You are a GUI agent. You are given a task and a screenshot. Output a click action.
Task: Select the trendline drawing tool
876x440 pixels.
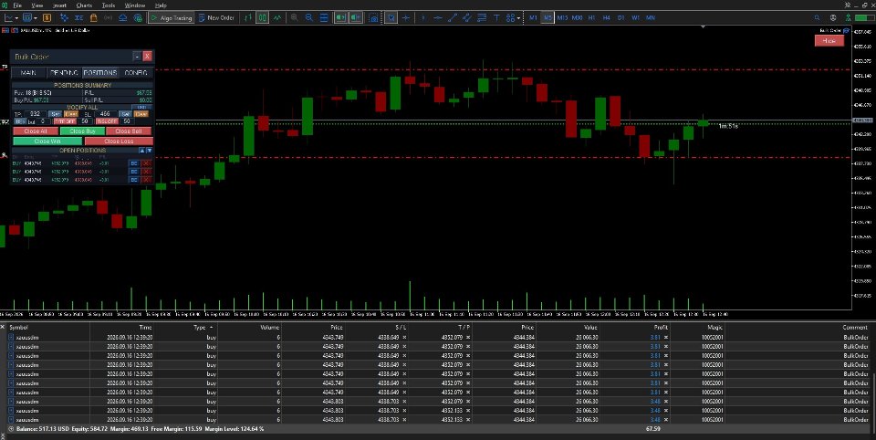(x=454, y=18)
